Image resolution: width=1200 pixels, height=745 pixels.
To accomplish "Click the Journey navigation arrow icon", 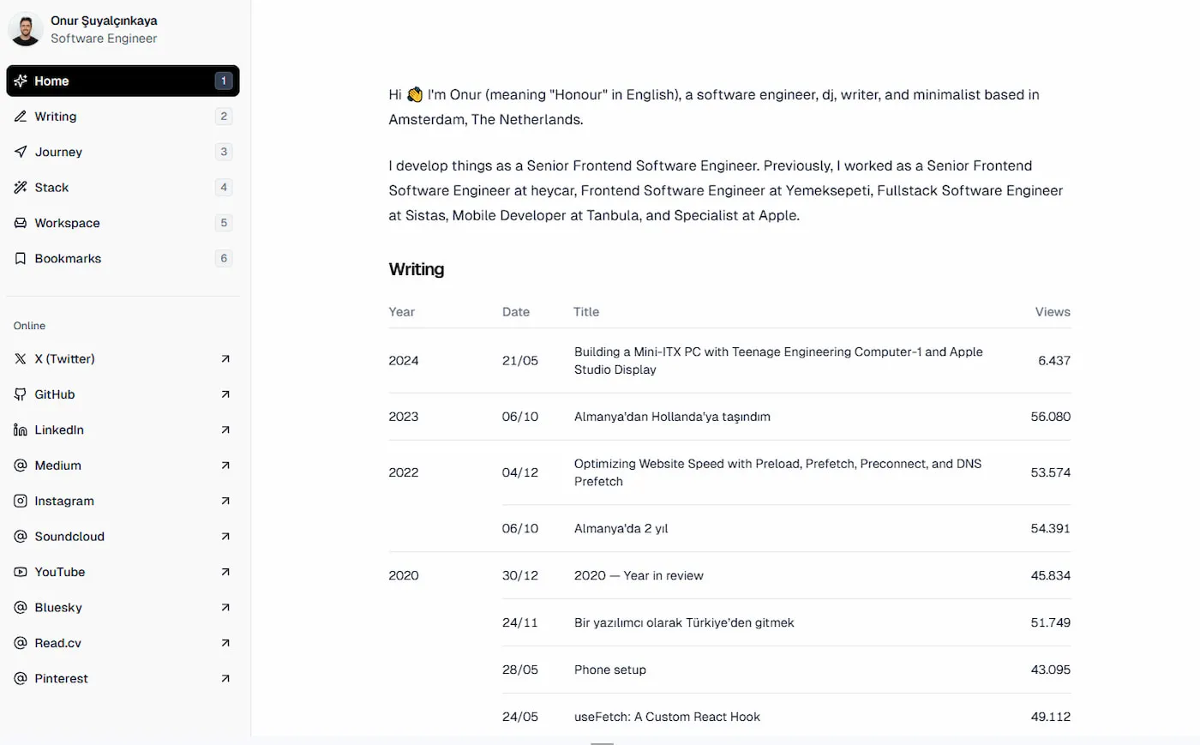I will coord(21,152).
